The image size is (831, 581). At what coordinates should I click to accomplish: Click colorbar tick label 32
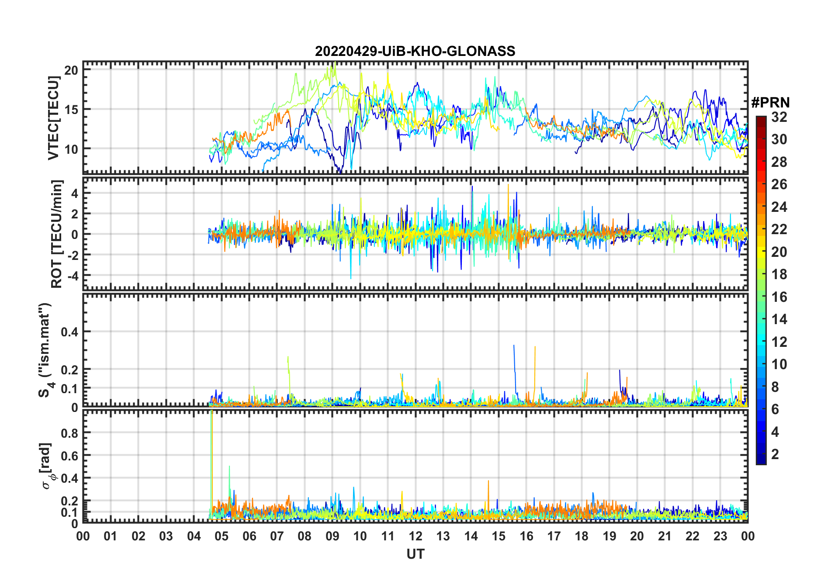click(779, 117)
